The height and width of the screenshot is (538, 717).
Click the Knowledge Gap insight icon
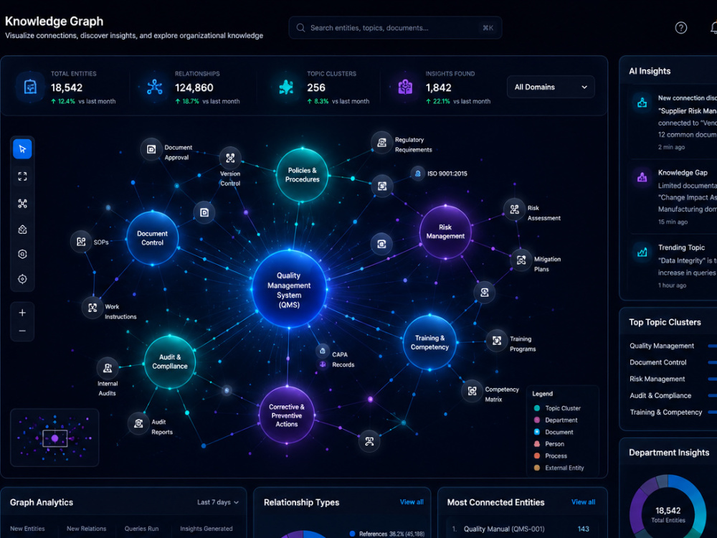pos(642,177)
